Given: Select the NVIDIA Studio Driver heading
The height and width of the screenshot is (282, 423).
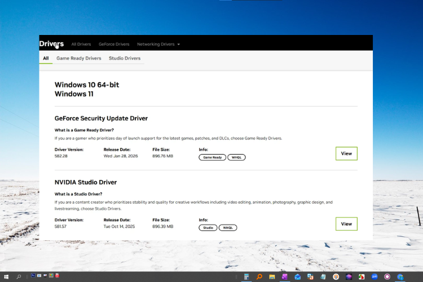Looking at the screenshot, I should tap(86, 182).
